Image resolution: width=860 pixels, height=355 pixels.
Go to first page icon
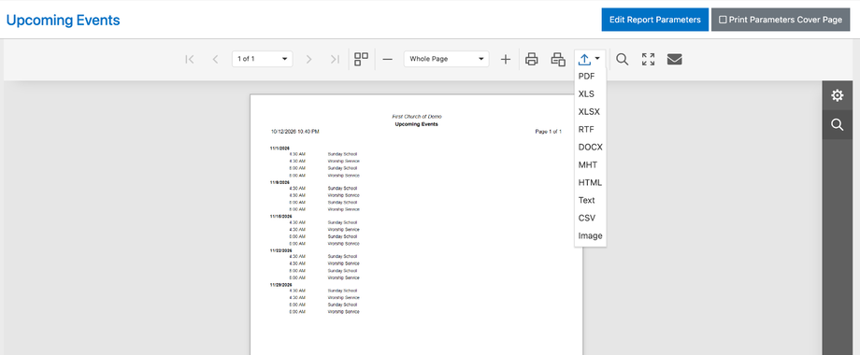[190, 59]
